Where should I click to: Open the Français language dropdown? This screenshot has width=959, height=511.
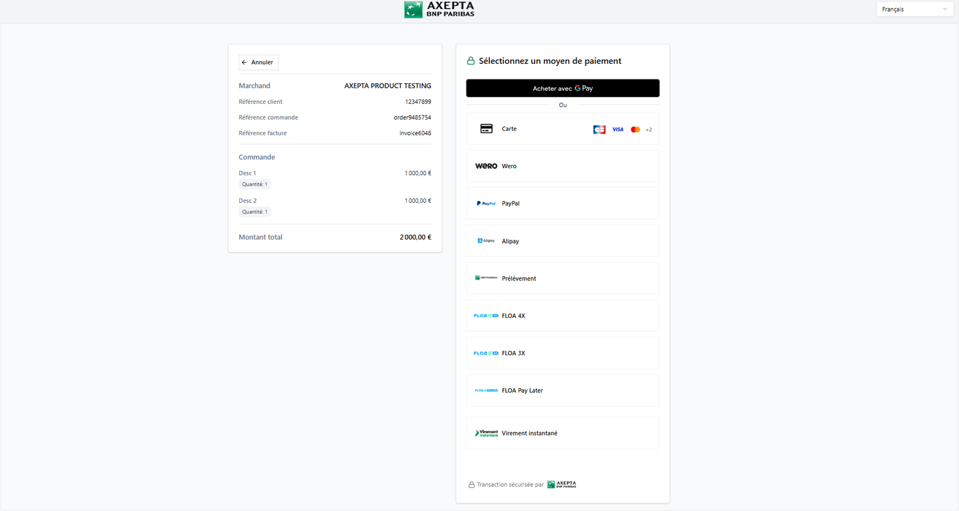[x=914, y=9]
